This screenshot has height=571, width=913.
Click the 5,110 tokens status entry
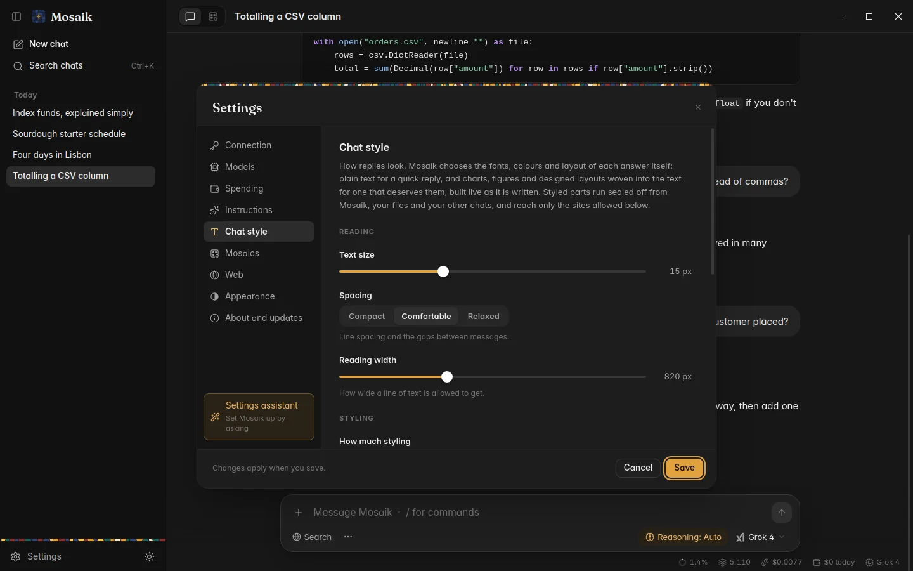tap(734, 562)
